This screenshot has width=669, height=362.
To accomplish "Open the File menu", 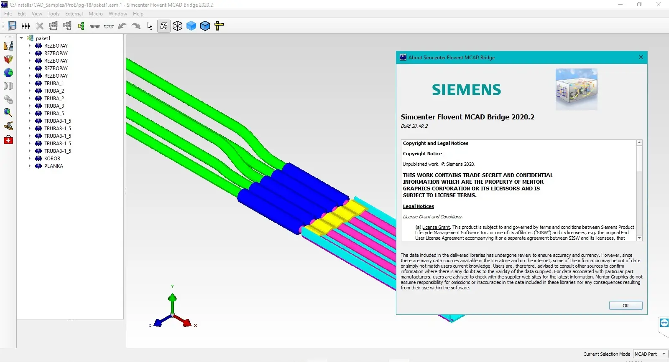I will (x=8, y=14).
